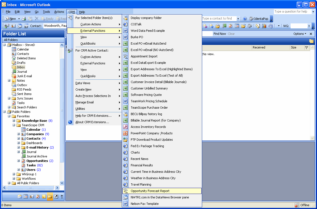Click the chart icon in CRM toolbar
Screen dimensions: 317x209
tap(264, 26)
